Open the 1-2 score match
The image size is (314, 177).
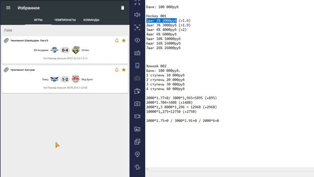click(x=65, y=80)
